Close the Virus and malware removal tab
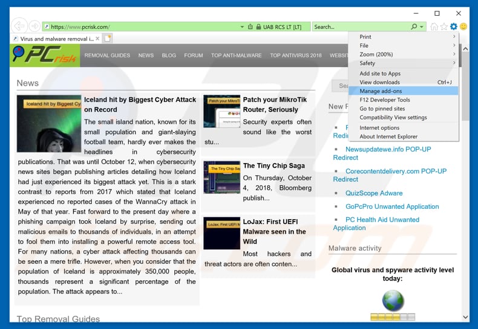The image size is (478, 329). [x=97, y=39]
